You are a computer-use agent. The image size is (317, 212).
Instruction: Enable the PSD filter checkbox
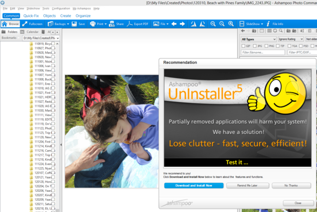tap(301, 46)
